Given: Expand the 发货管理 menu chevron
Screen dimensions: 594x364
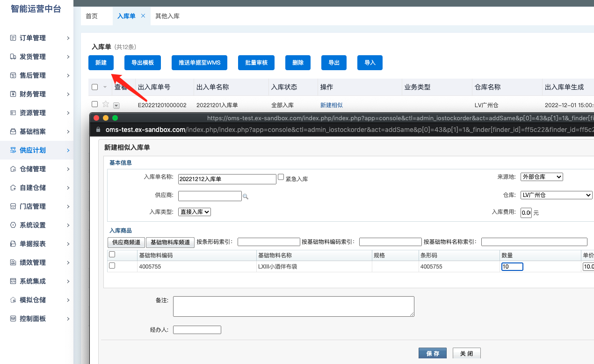Looking at the screenshot, I should pos(68,57).
